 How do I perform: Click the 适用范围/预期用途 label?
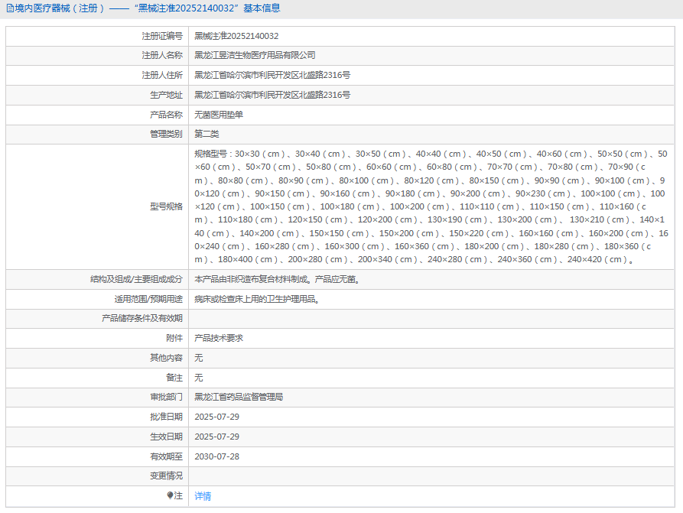click(148, 299)
